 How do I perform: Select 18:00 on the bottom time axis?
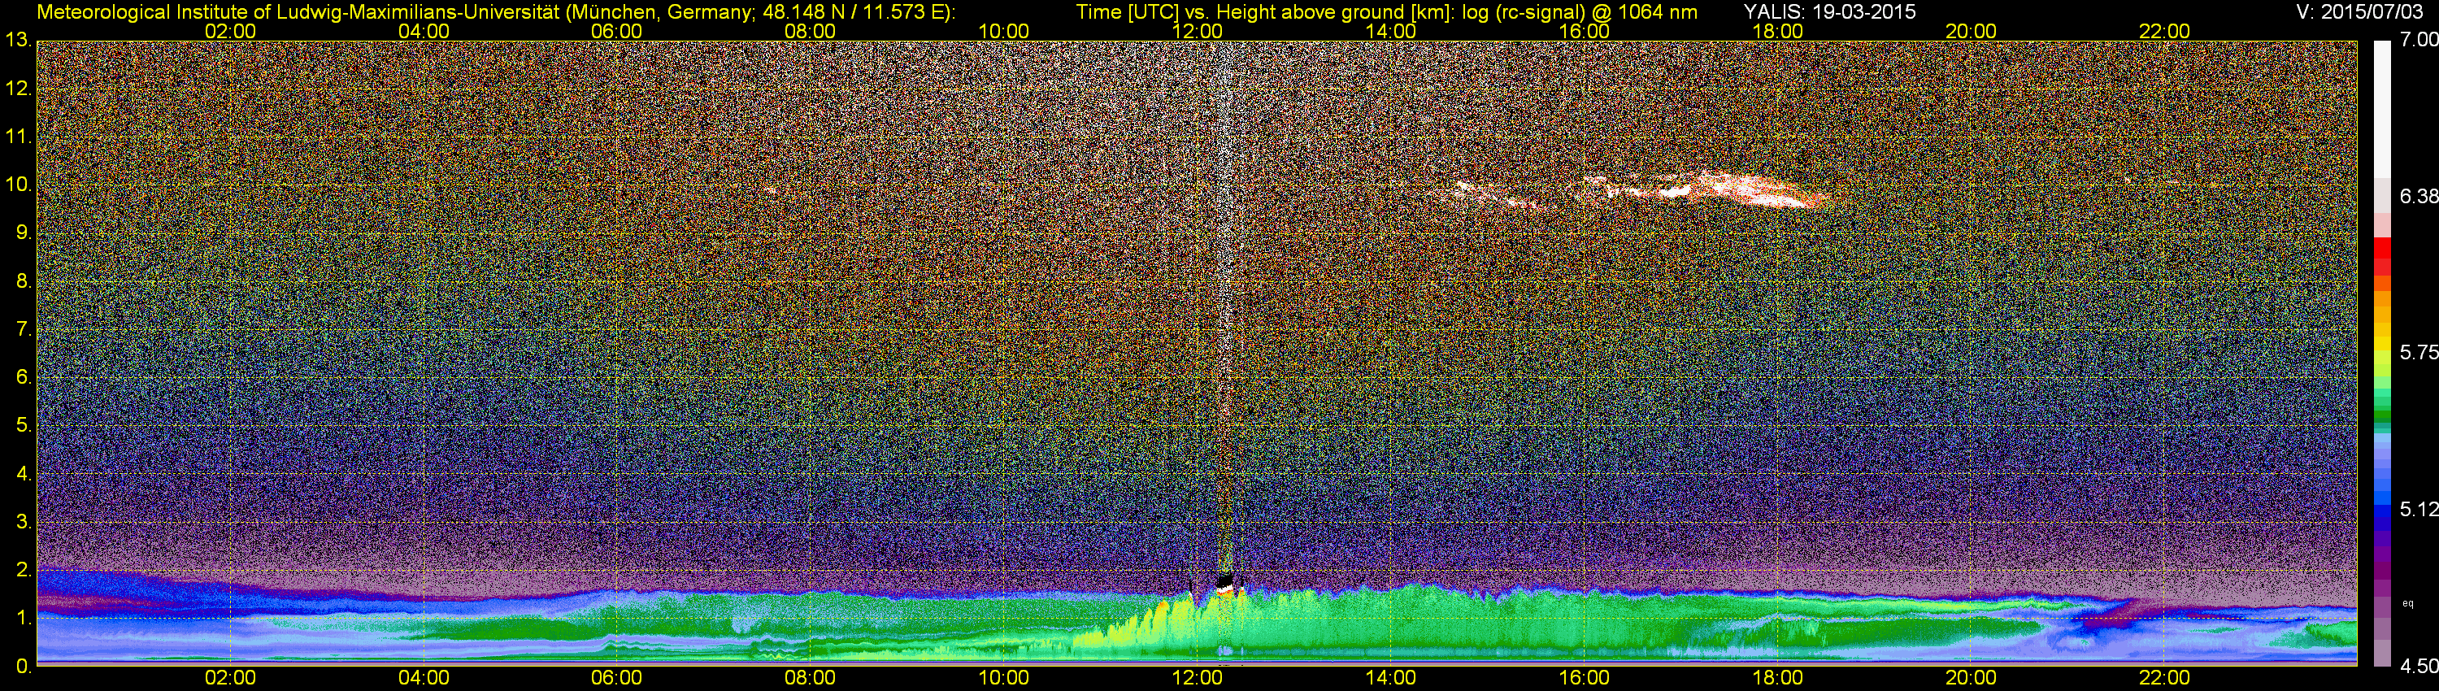coord(1777,678)
